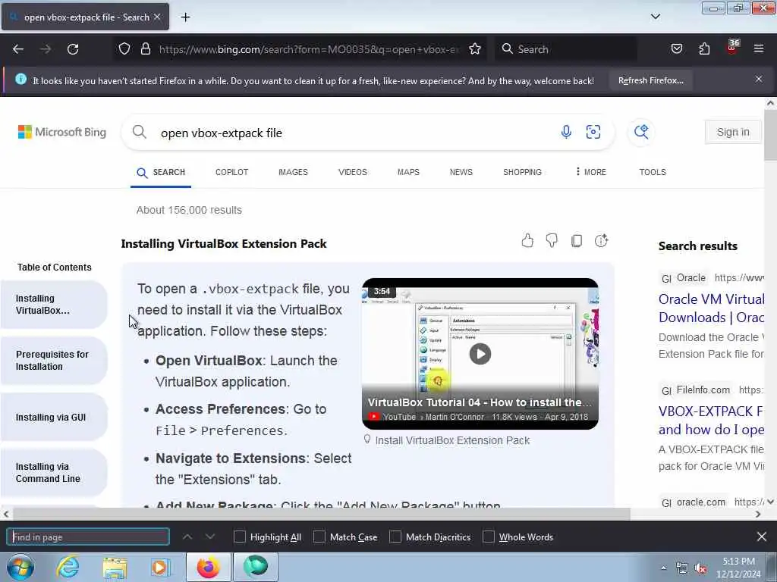The image size is (777, 582).
Task: Switch to News results tab
Action: (x=461, y=172)
